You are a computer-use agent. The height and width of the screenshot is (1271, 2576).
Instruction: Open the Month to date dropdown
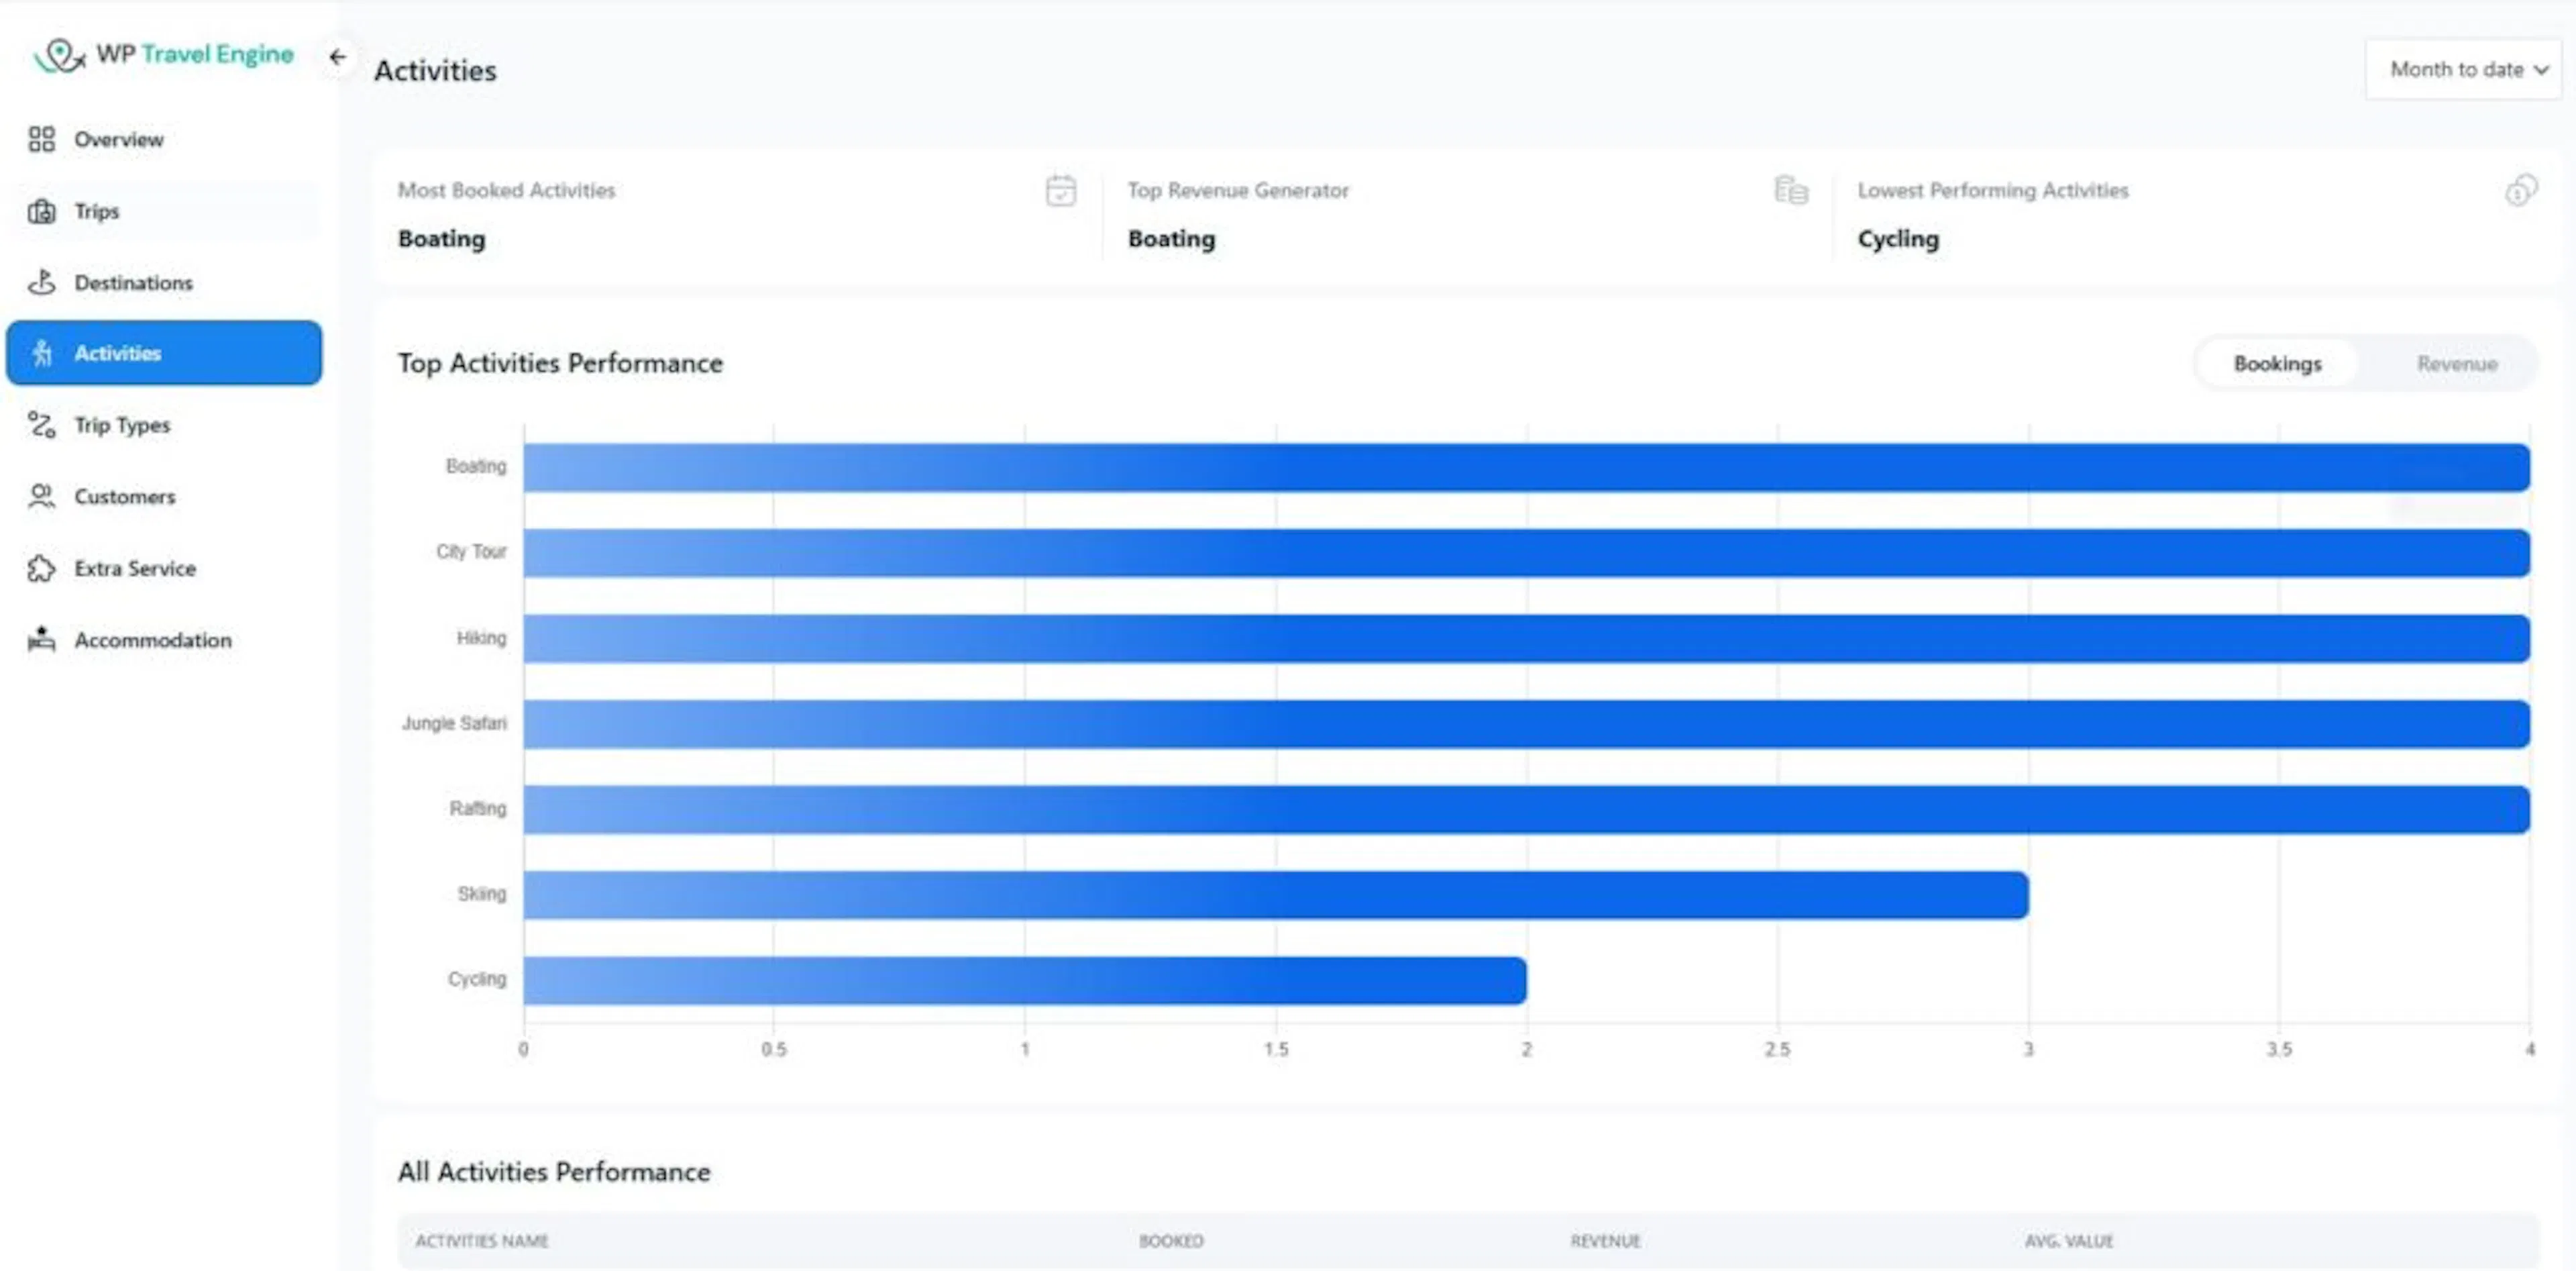2463,70
